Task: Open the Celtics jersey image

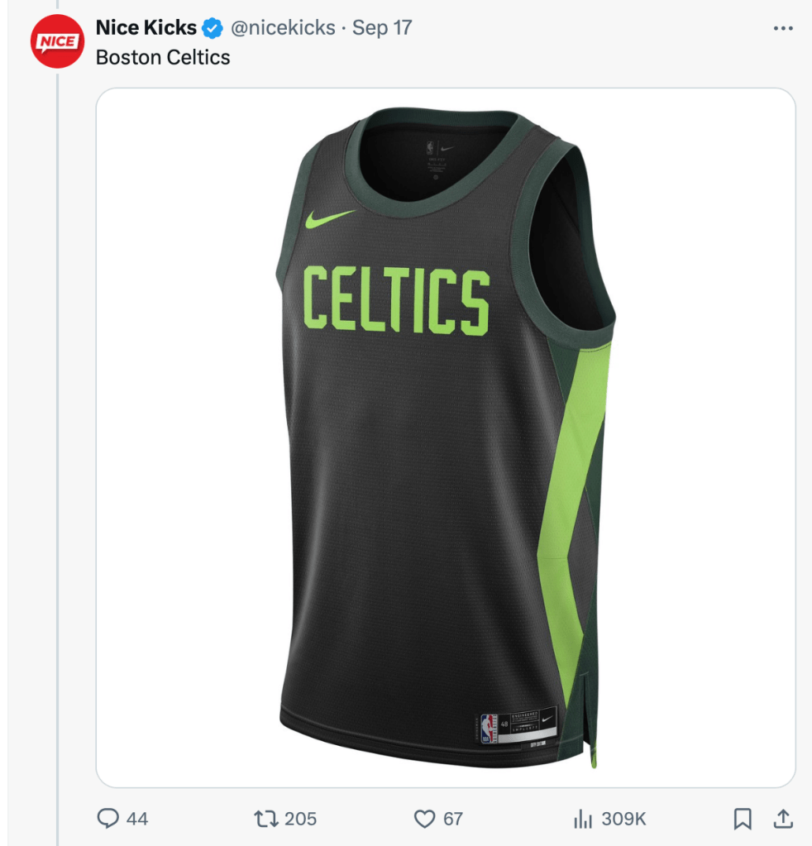Action: [446, 437]
